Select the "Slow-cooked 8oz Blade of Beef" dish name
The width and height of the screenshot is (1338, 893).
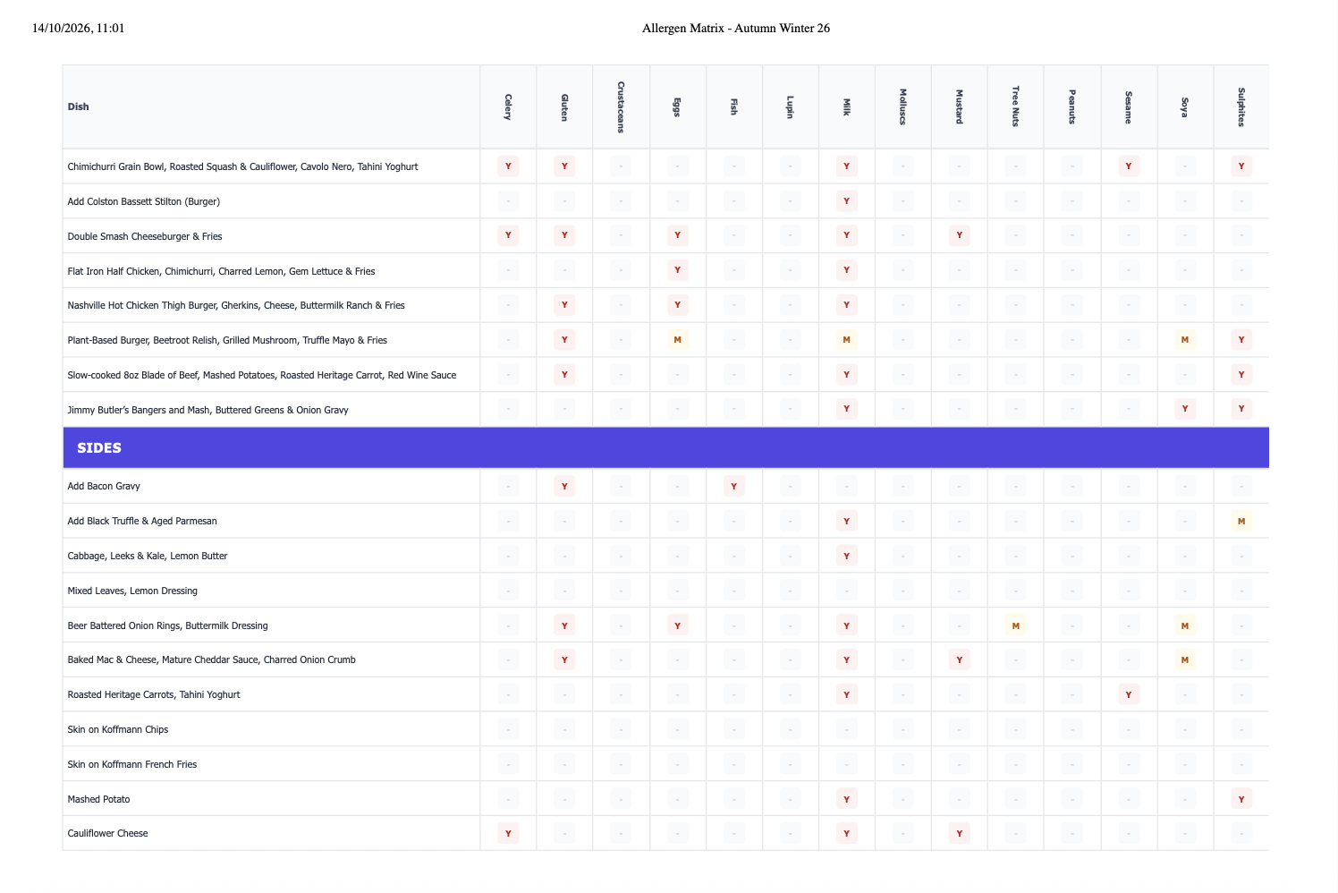[x=262, y=375]
